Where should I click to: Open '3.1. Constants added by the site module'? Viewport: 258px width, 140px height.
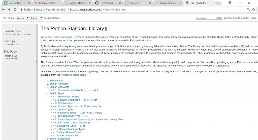pyautogui.click(x=76, y=90)
